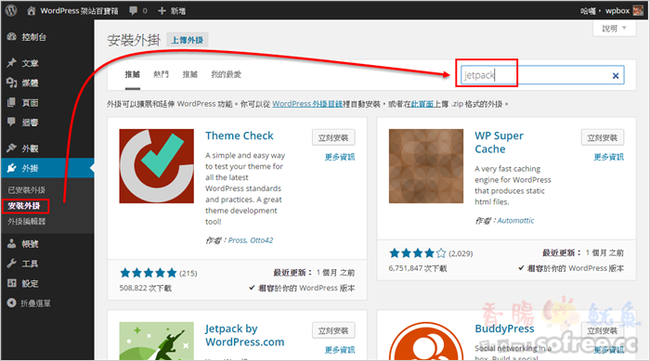
Task: Click the Jetpack plugin thumbnail
Action: (x=156, y=341)
